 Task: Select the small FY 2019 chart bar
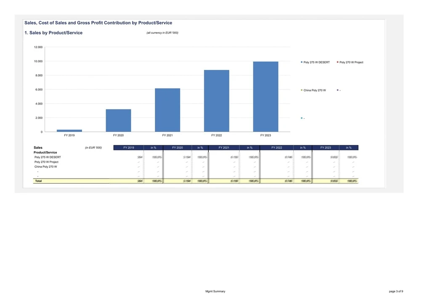pos(69,131)
